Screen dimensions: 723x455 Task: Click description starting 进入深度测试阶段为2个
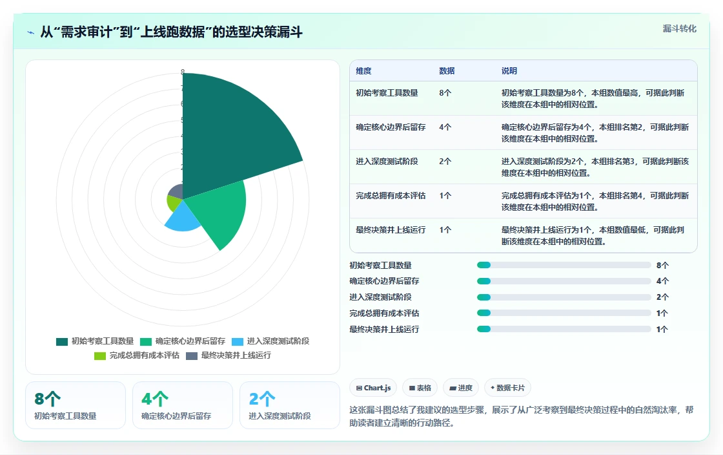(595, 167)
